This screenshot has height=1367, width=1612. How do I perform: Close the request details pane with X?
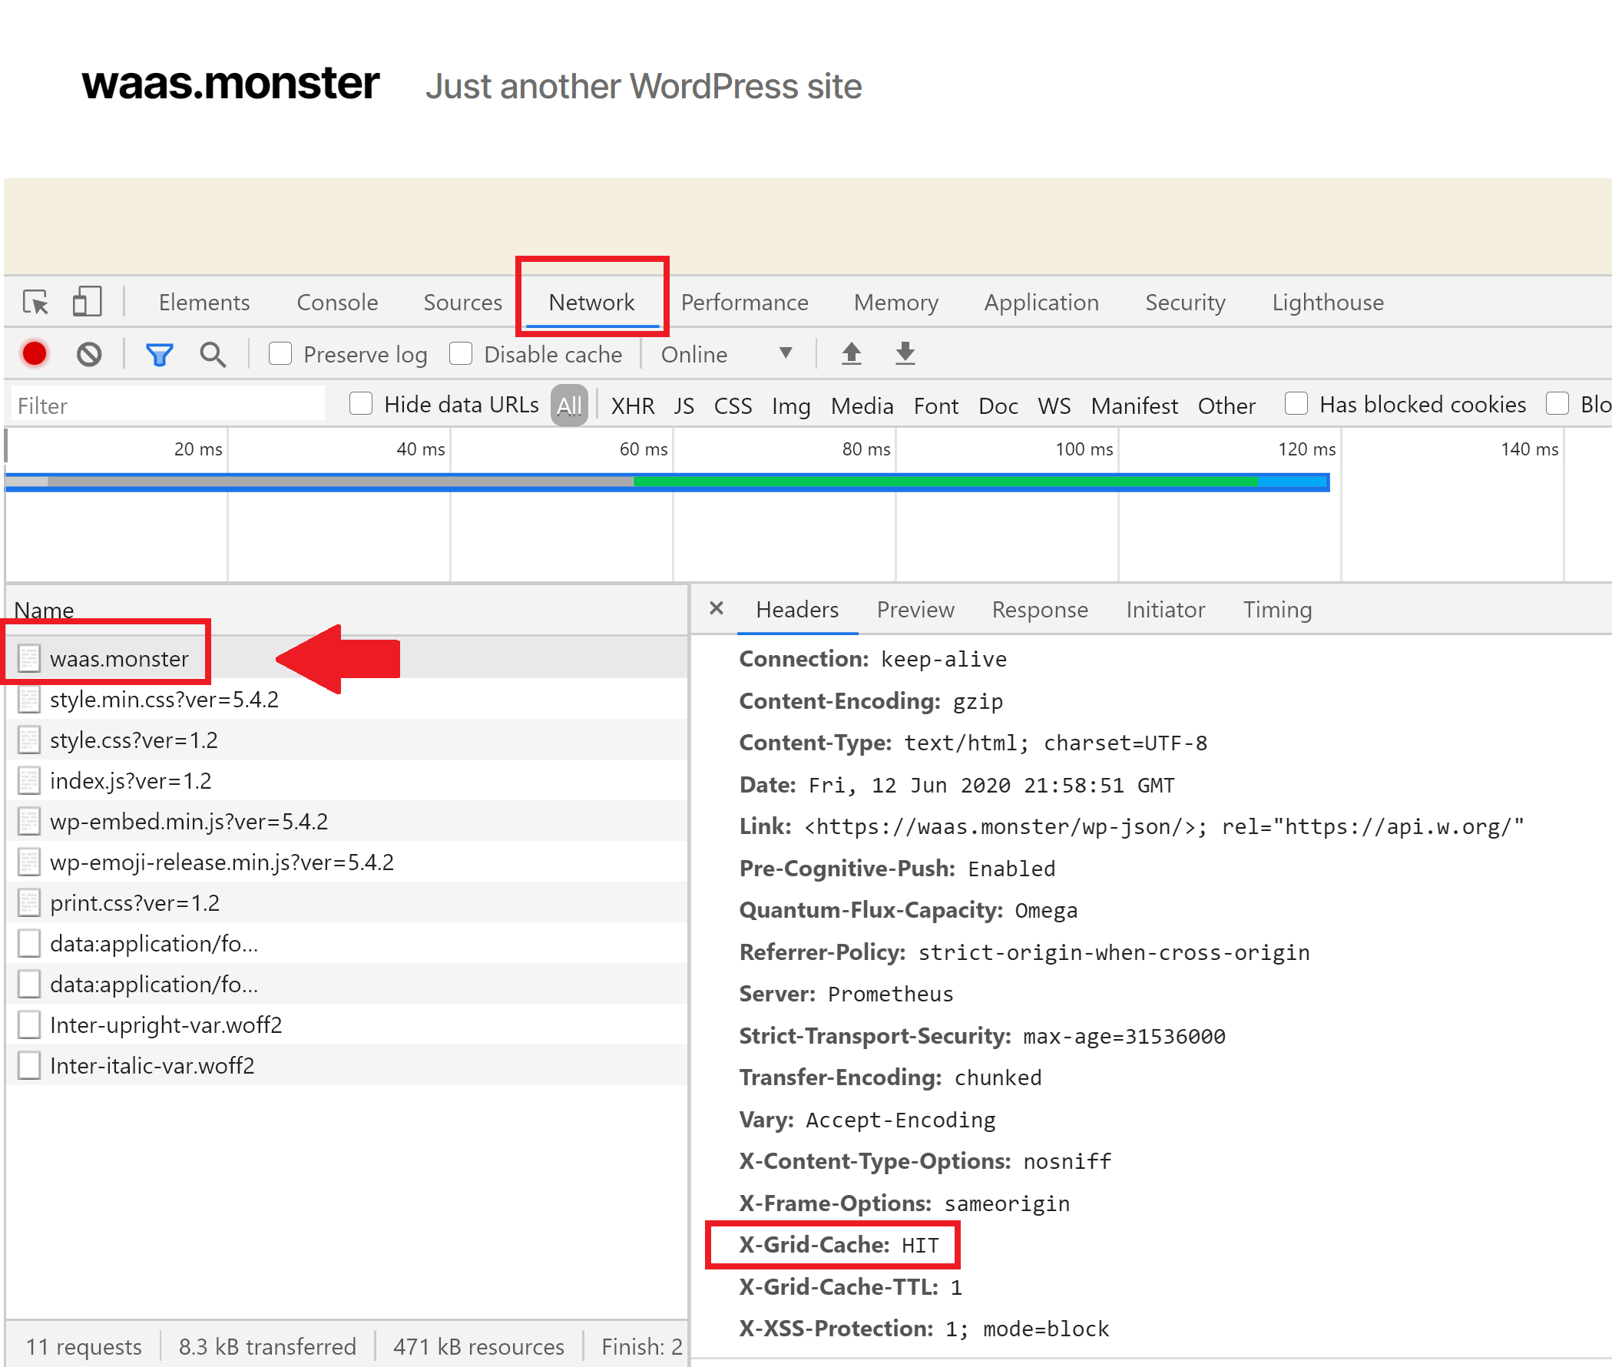pyautogui.click(x=717, y=608)
